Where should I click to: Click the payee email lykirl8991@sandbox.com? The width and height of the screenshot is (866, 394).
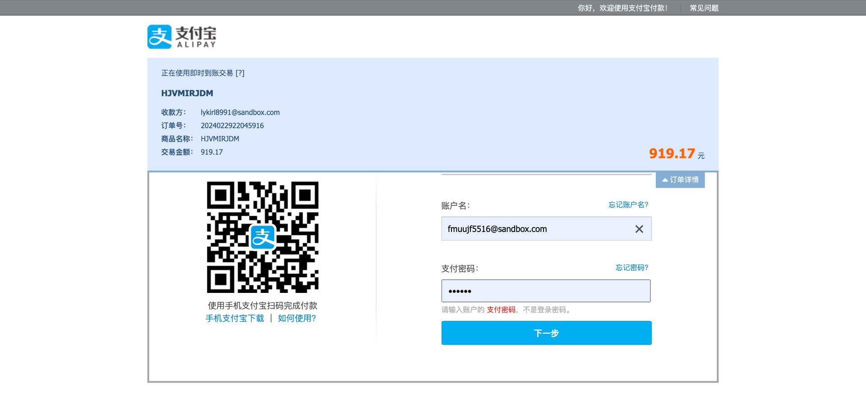click(x=240, y=112)
